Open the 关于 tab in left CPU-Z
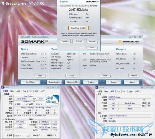The width and height of the screenshot is (155, 139). [43, 91]
